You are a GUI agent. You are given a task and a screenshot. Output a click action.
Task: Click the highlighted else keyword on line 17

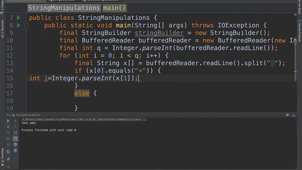(x=82, y=93)
